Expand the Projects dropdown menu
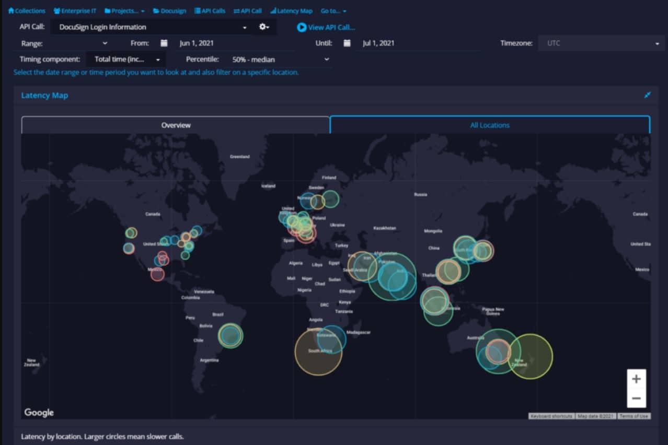Image resolution: width=668 pixels, height=445 pixels. click(124, 10)
